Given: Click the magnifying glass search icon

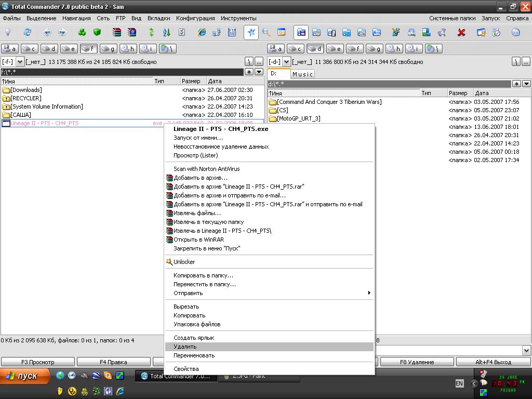Looking at the screenshot, I should click(x=267, y=33).
